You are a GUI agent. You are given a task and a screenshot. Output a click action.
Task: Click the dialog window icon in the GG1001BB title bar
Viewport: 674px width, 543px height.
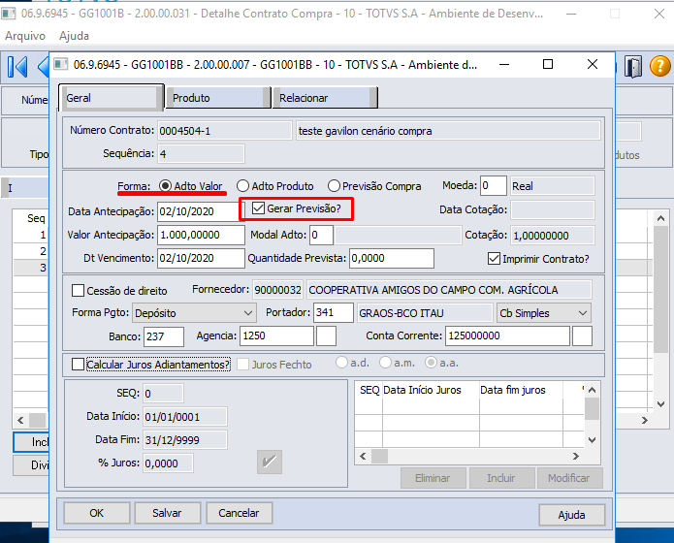coord(60,65)
